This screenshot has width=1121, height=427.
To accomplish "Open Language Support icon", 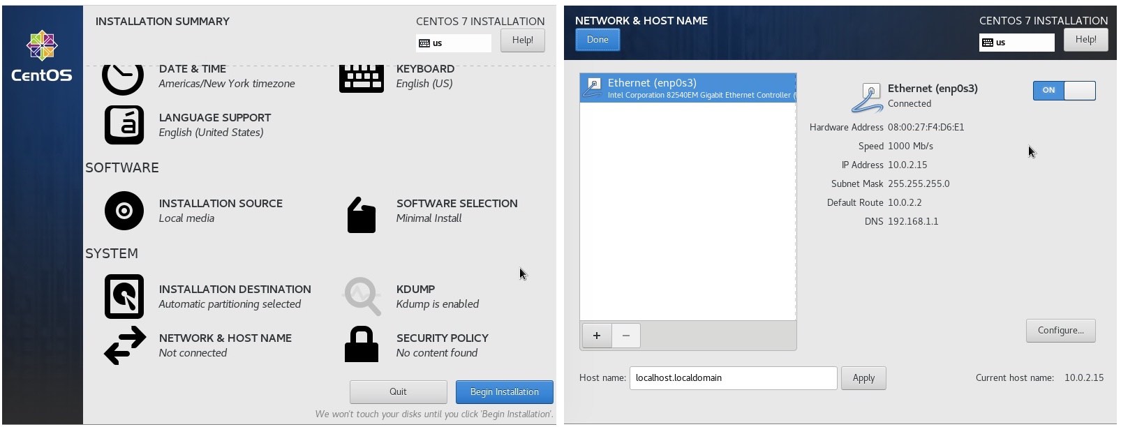I will coord(124,125).
